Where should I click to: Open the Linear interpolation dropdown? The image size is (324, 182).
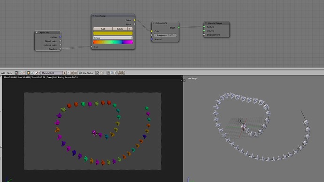(x=113, y=38)
